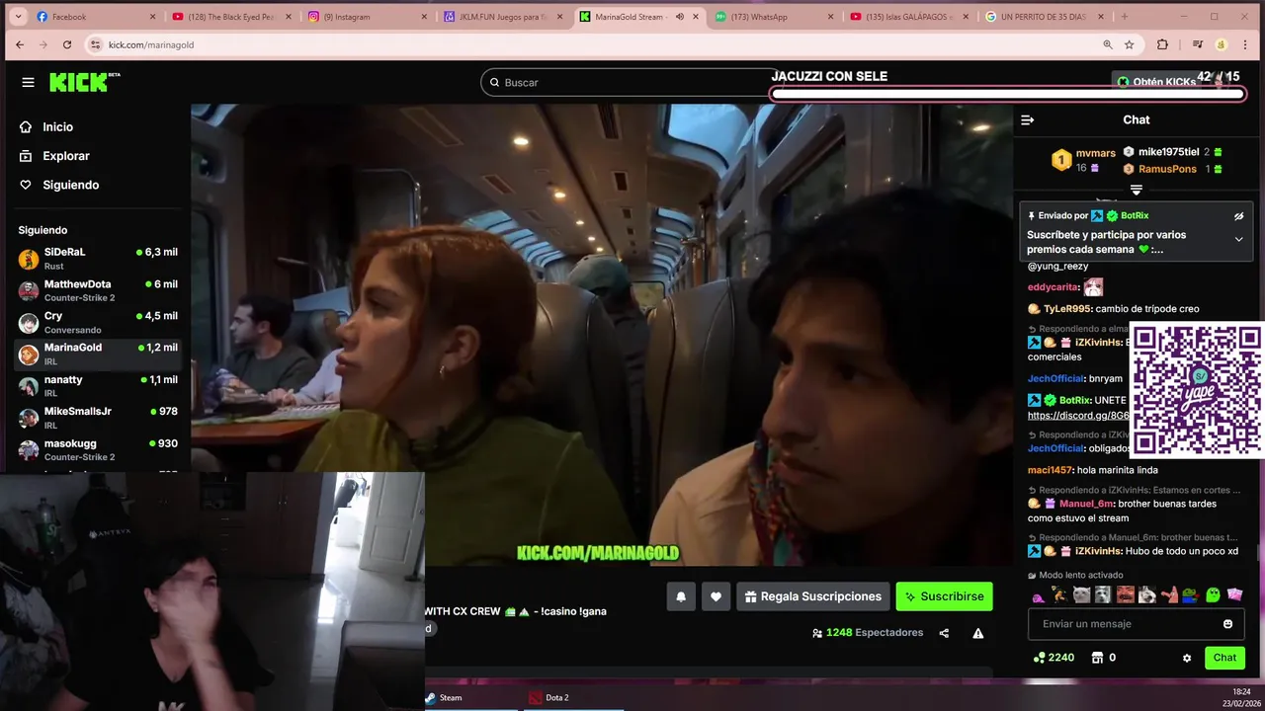
Task: Open the channel points 2240 balance
Action: [x=1054, y=658]
